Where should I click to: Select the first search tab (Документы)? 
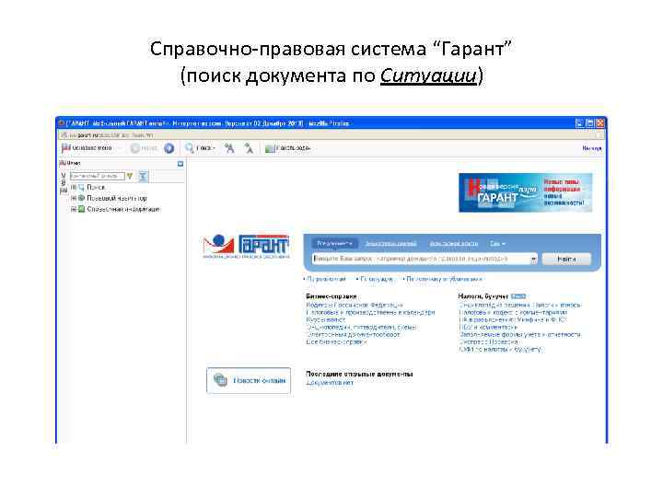pos(335,244)
